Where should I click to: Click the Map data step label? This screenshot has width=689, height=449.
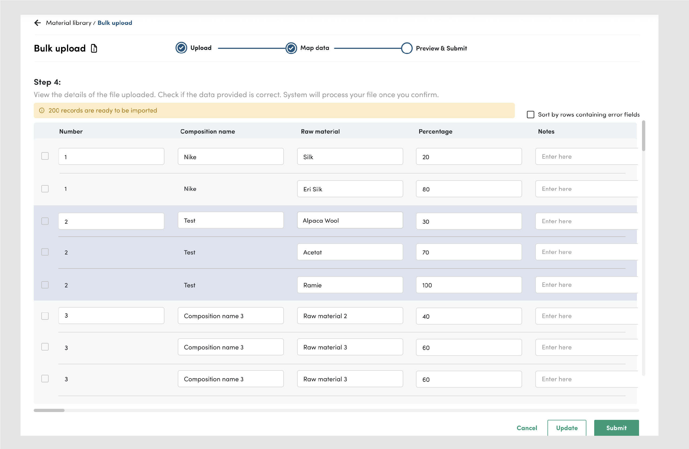pos(314,48)
